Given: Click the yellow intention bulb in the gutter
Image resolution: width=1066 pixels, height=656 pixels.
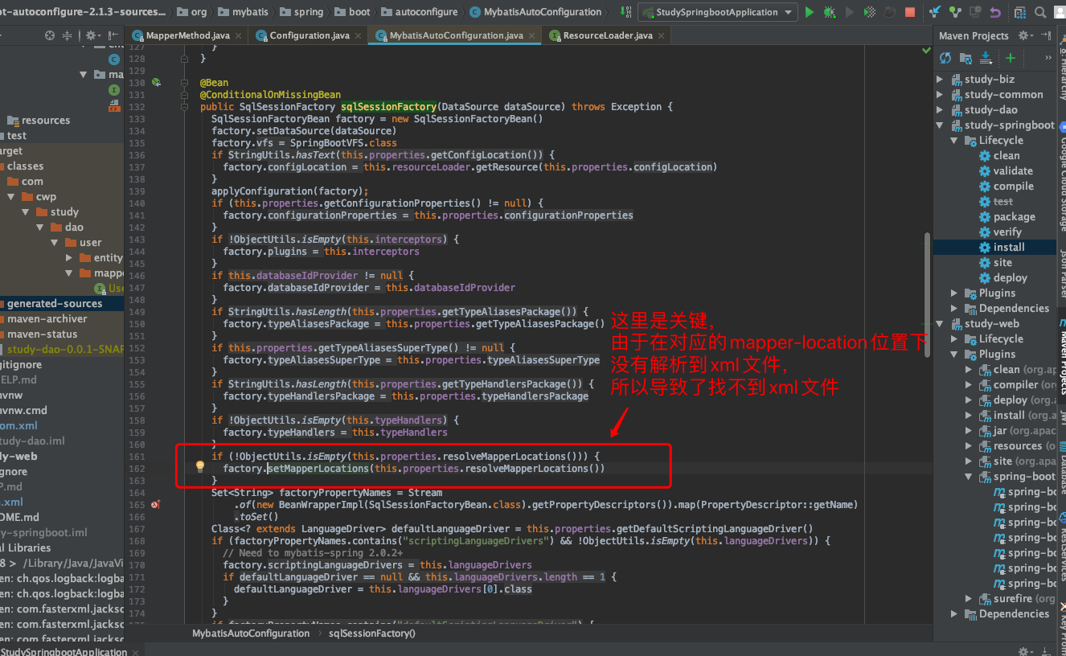Looking at the screenshot, I should pyautogui.click(x=199, y=466).
